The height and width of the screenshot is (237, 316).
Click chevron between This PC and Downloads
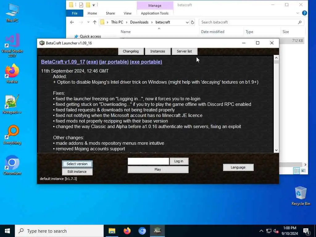point(127,22)
